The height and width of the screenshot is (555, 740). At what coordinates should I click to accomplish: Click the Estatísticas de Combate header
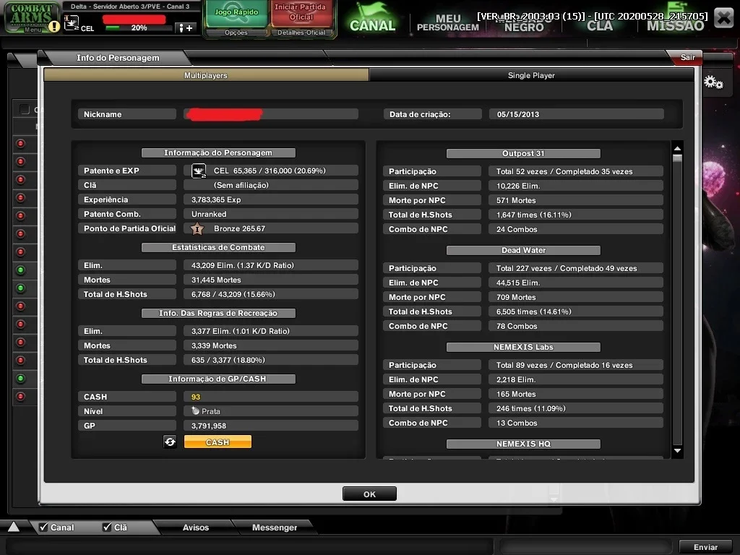[218, 247]
